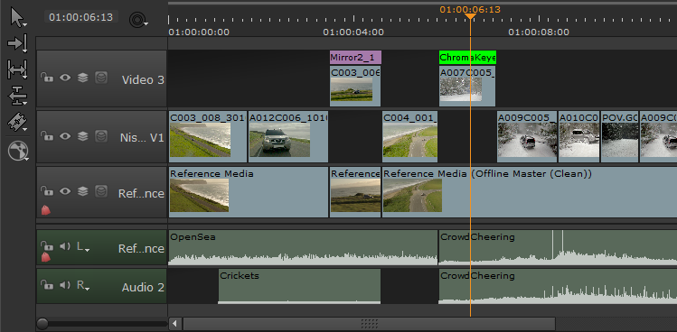Toggle the lock on the Nis... V1 track
Image resolution: width=677 pixels, height=332 pixels.
pos(47,136)
